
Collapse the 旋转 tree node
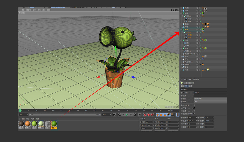coord(181,48)
